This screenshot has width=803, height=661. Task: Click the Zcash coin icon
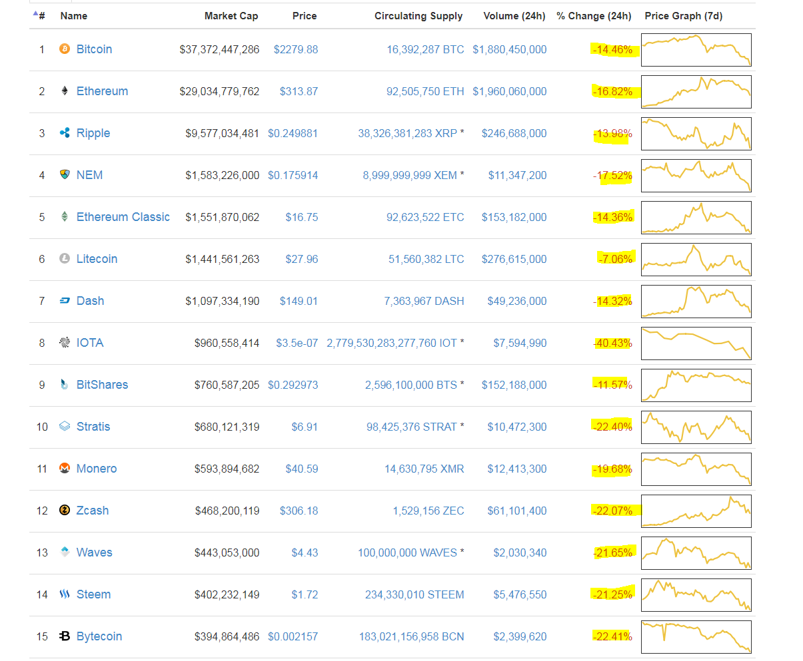[65, 511]
